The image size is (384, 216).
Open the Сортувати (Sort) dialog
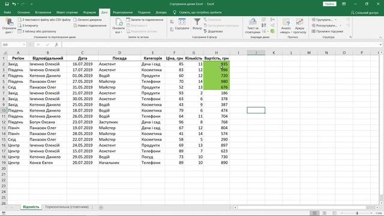[x=182, y=24]
